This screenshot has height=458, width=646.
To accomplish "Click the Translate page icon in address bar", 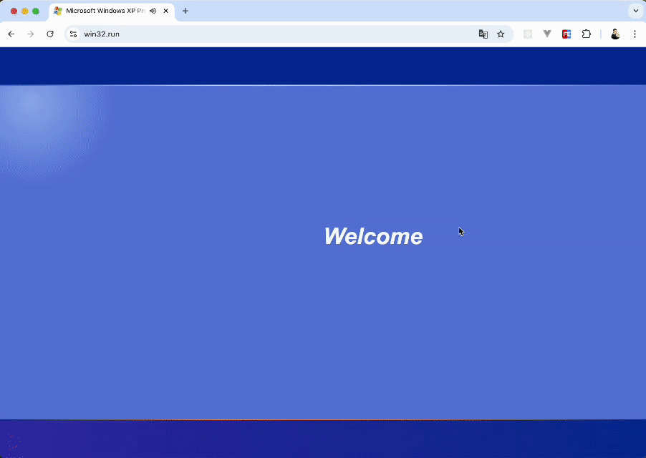I will [x=483, y=34].
